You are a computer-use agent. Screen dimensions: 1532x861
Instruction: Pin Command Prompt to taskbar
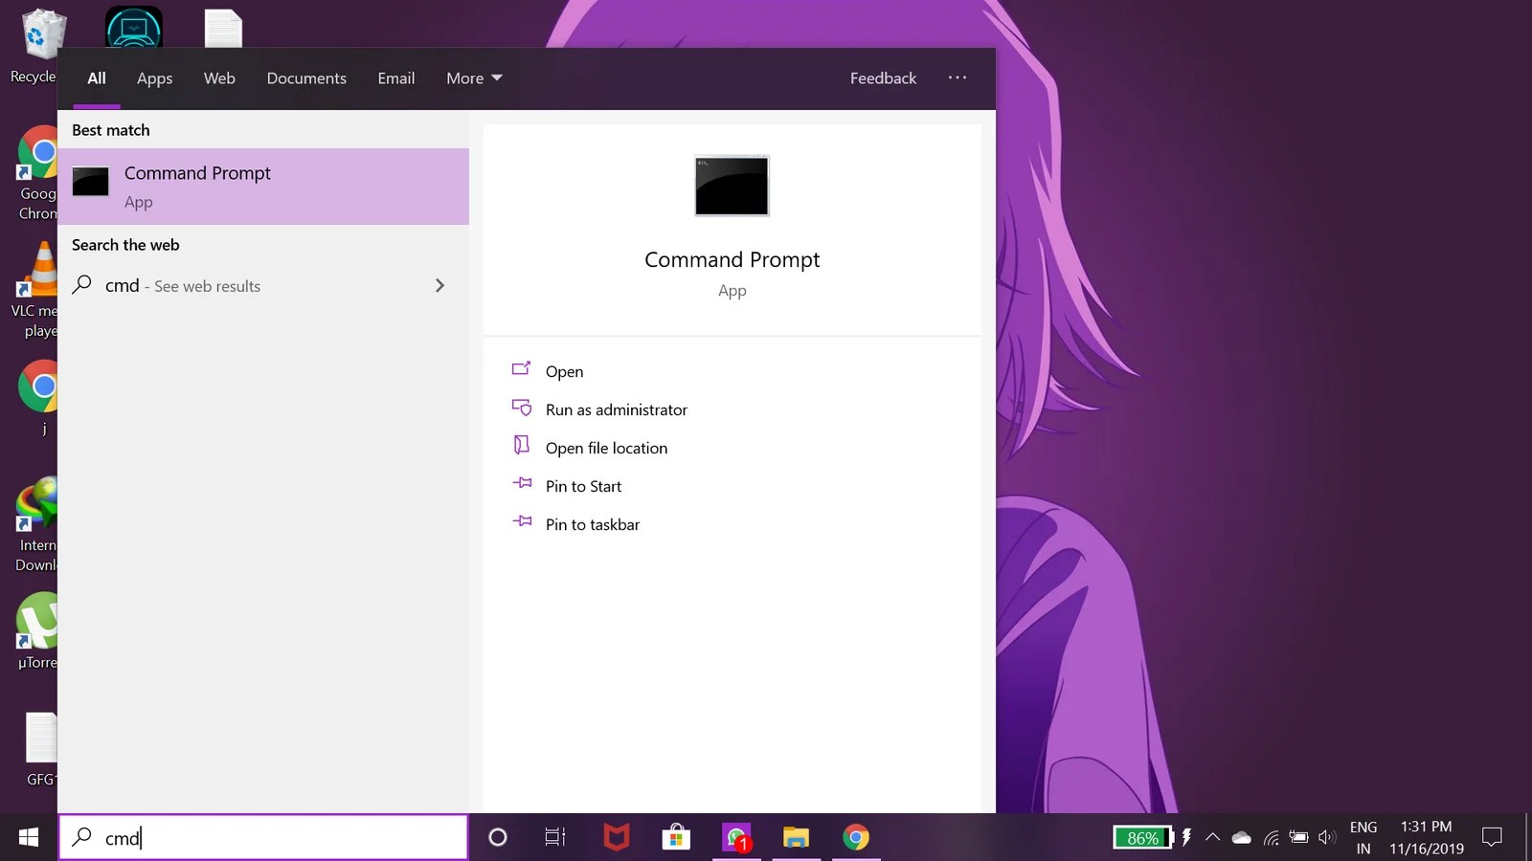(x=593, y=524)
